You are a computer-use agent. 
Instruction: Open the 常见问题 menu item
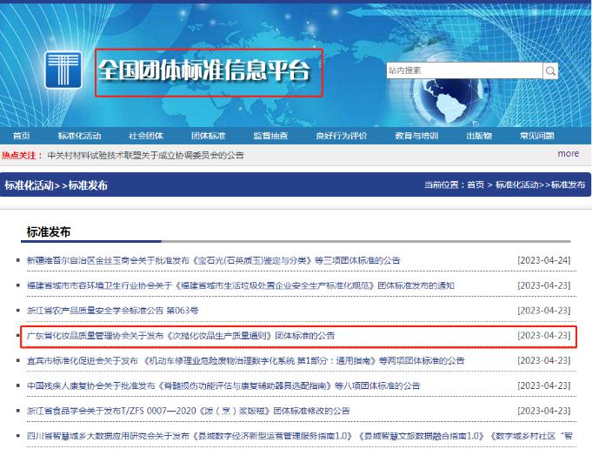(536, 136)
